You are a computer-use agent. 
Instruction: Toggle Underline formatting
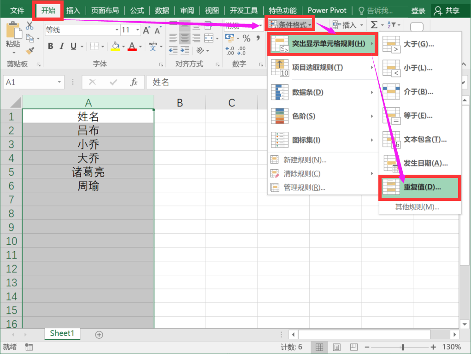[73, 46]
